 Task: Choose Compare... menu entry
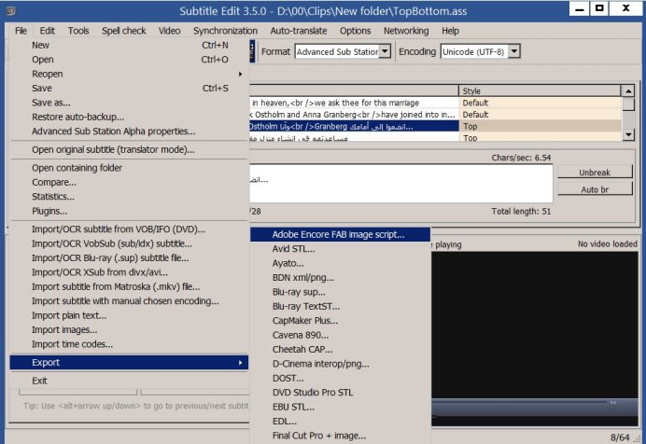click(x=130, y=182)
